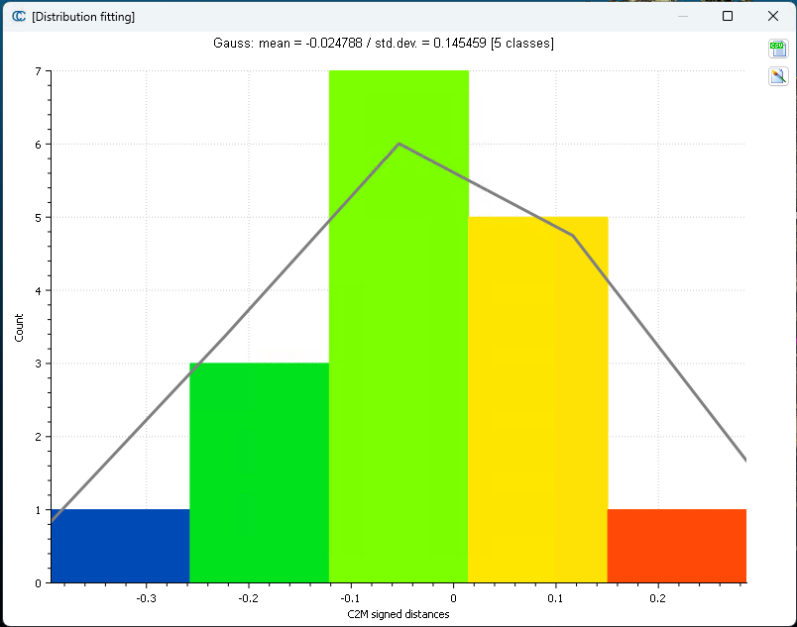
Task: Select the orange-red histogram bar
Action: click(676, 546)
